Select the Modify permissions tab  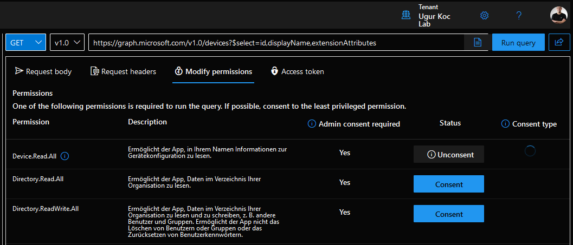click(x=213, y=71)
